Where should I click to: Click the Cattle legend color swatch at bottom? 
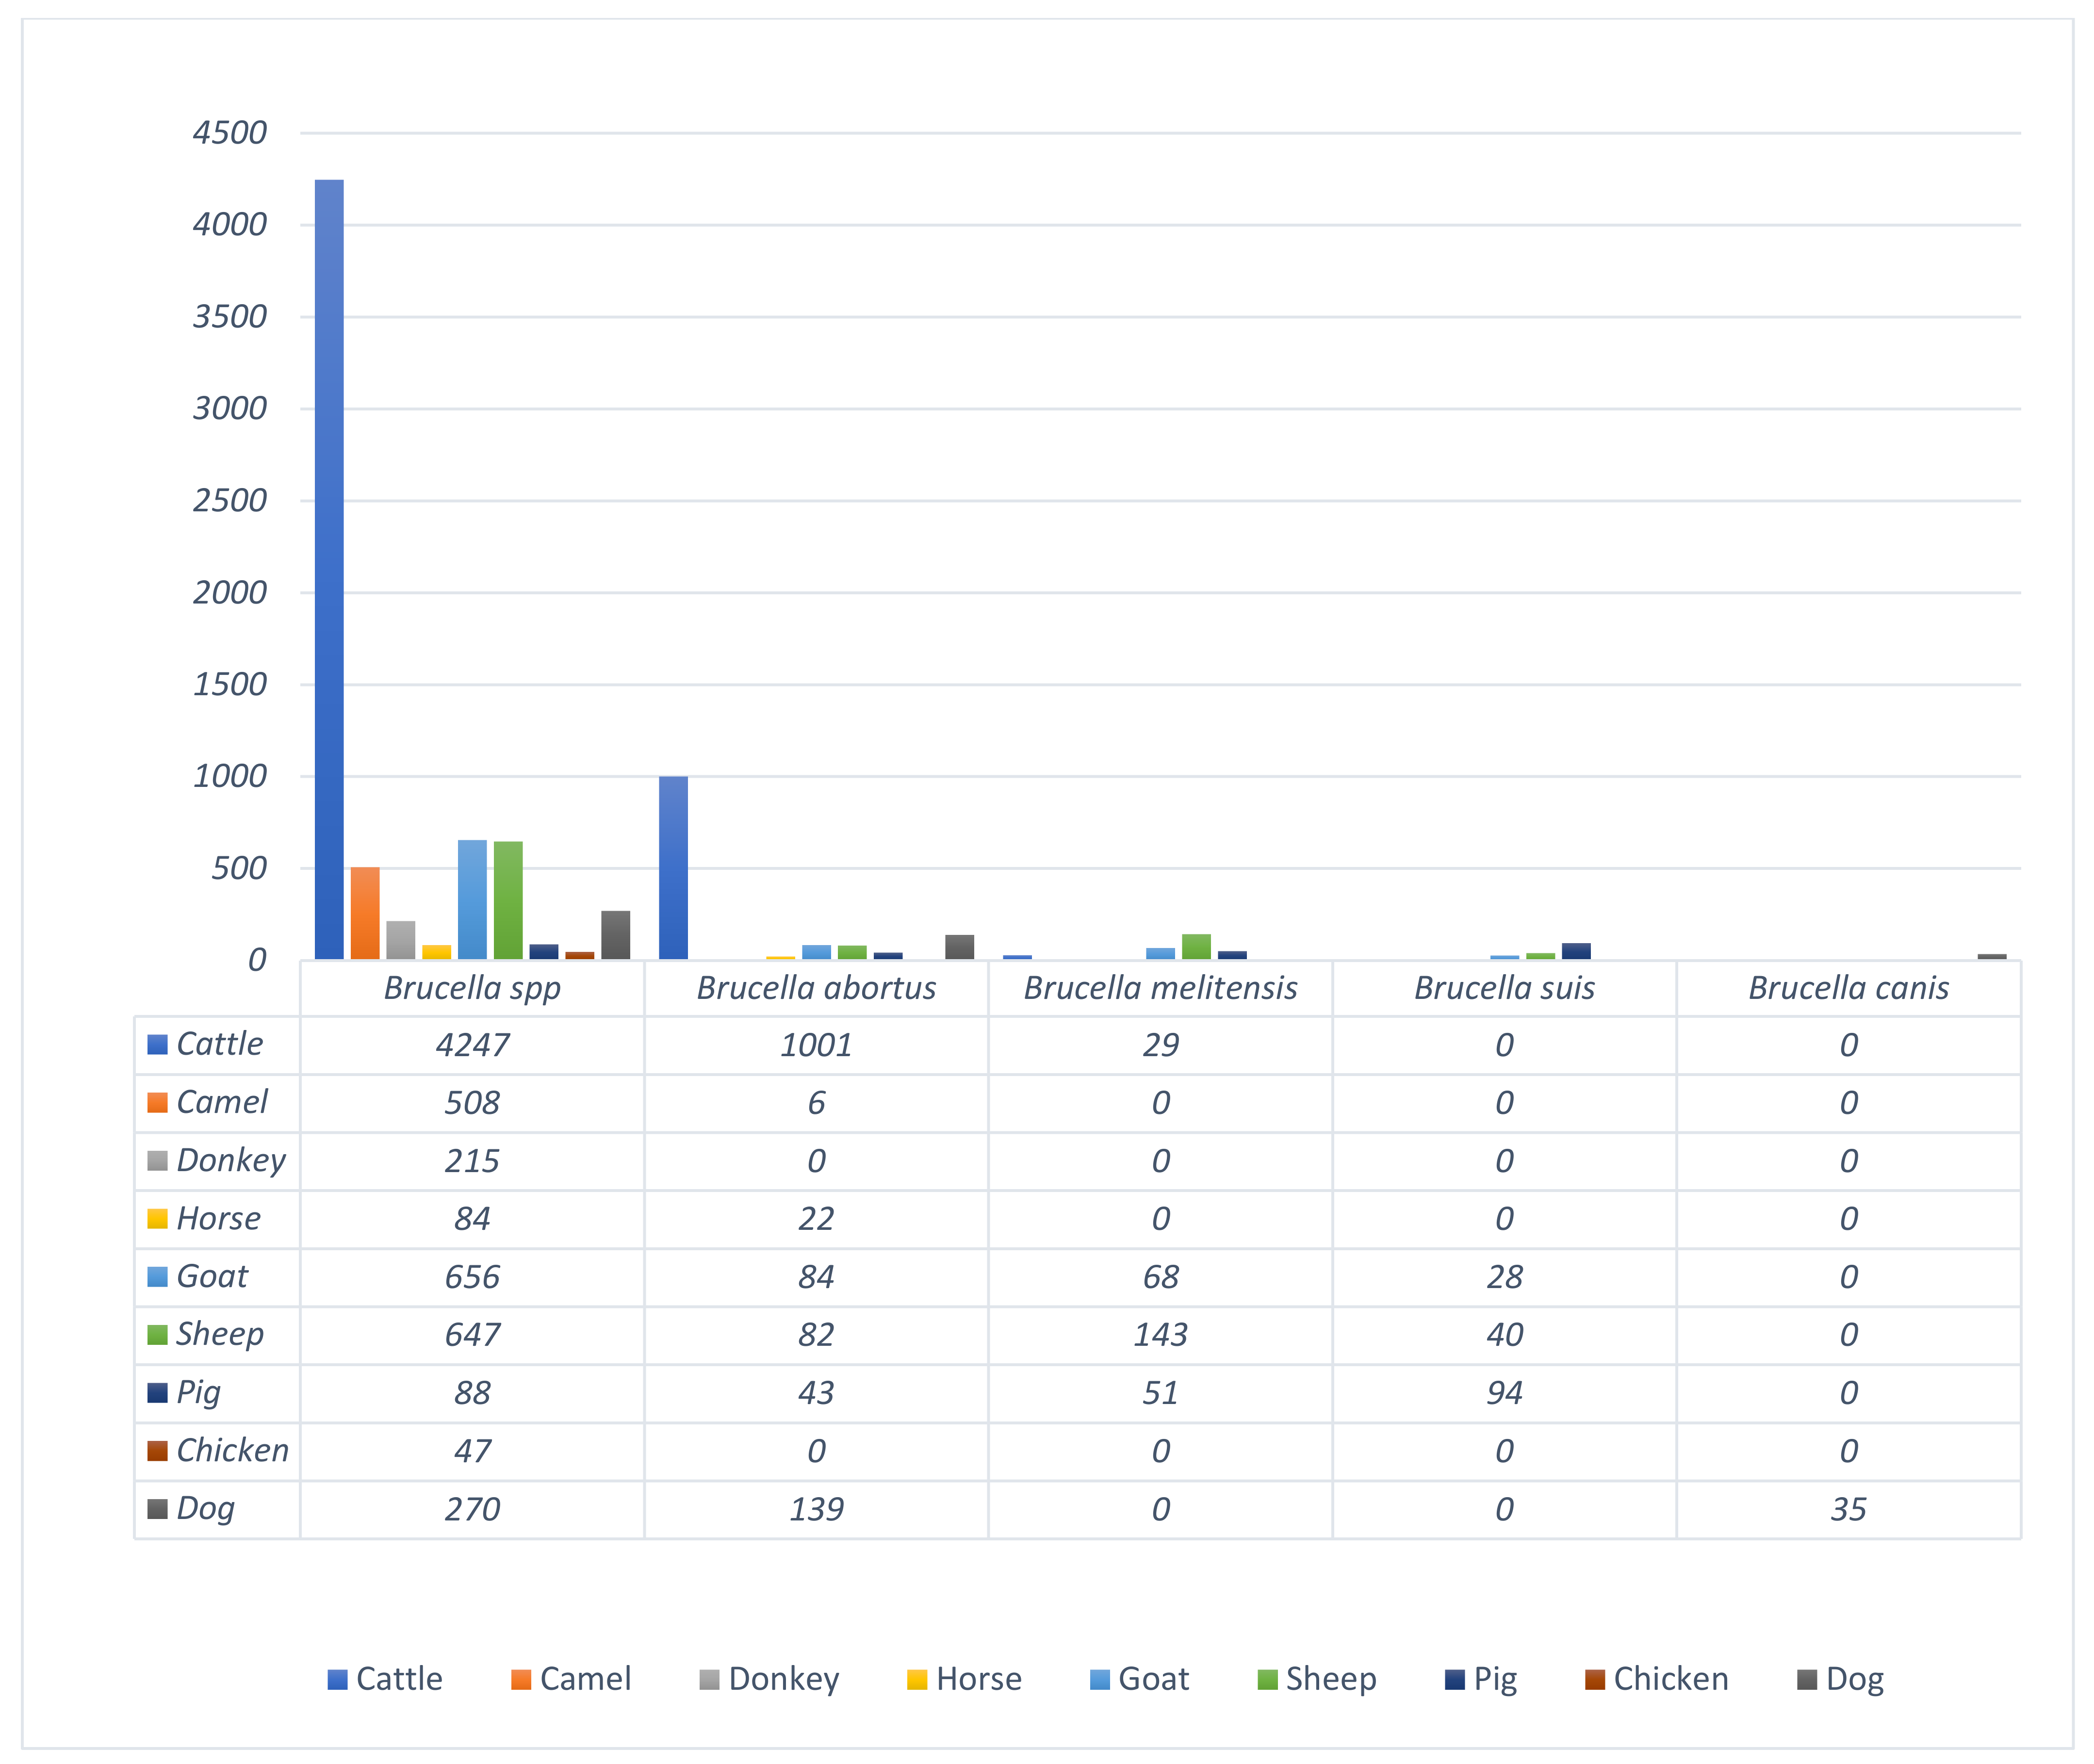coord(337,1680)
